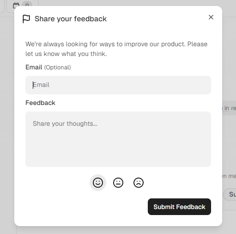Image resolution: width=236 pixels, height=234 pixels.
Task: Submit Feedback using the black button
Action: point(179,207)
